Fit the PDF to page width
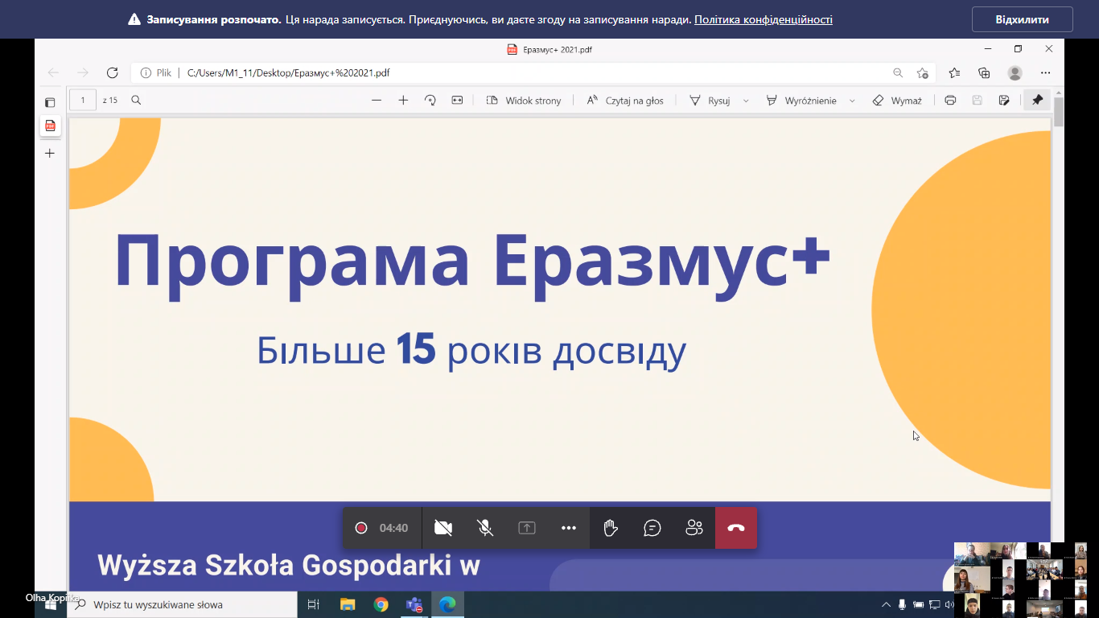 tap(457, 101)
